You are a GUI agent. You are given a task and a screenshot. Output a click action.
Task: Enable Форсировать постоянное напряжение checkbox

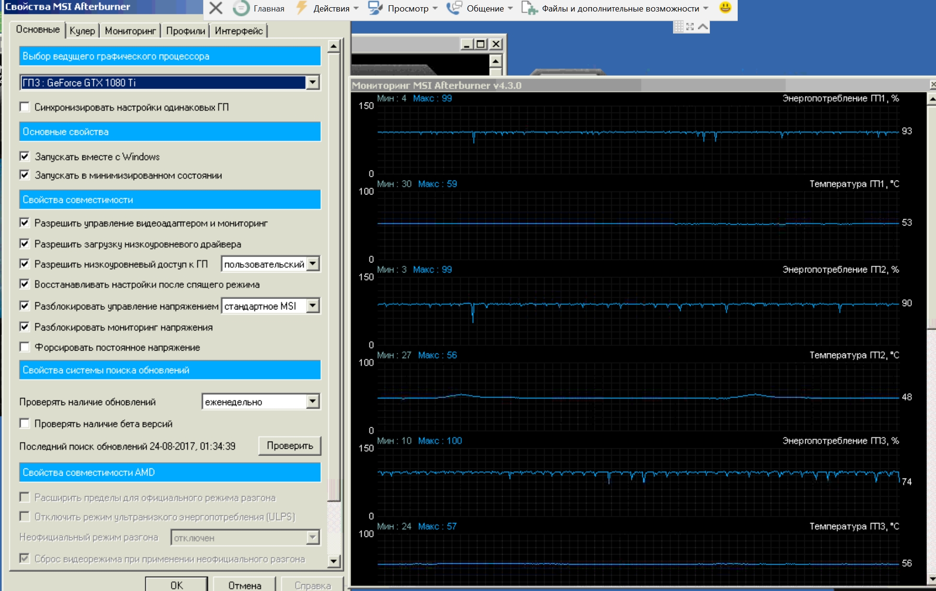[x=24, y=347]
